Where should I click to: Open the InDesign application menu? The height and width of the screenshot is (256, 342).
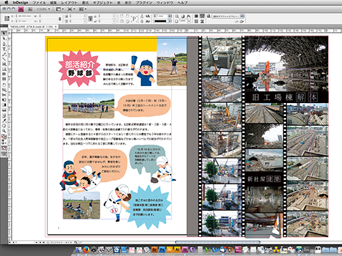(x=21, y=3)
